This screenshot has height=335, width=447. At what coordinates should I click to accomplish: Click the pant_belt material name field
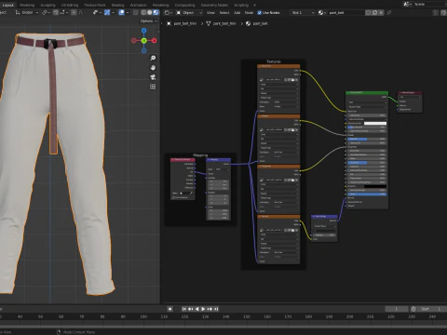pyautogui.click(x=345, y=13)
